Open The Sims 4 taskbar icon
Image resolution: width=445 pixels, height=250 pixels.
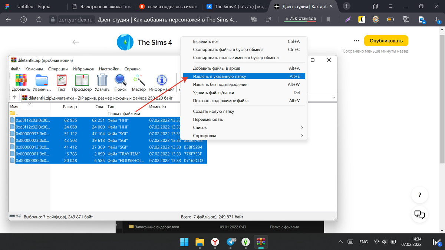coord(245,242)
